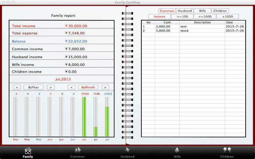255x159 pixels.
Task: Click the Wife income value ¥8,000.00
Action: click(x=75, y=65)
